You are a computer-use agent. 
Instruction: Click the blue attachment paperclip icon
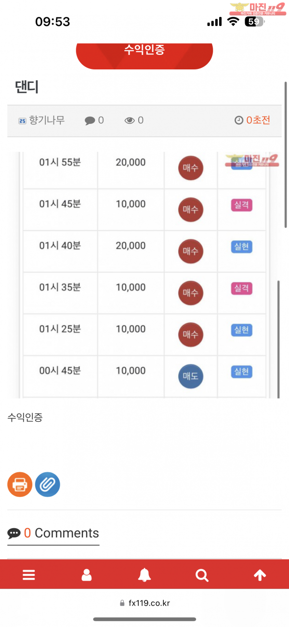(48, 484)
